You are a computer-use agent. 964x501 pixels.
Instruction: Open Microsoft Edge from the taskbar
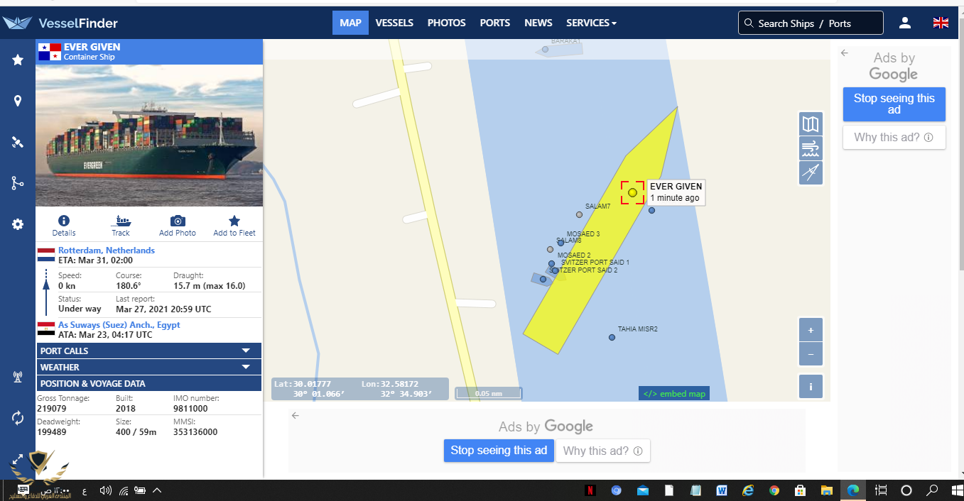coord(853,490)
